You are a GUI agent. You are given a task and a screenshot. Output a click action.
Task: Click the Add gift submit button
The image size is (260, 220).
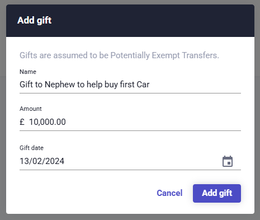pos(217,193)
